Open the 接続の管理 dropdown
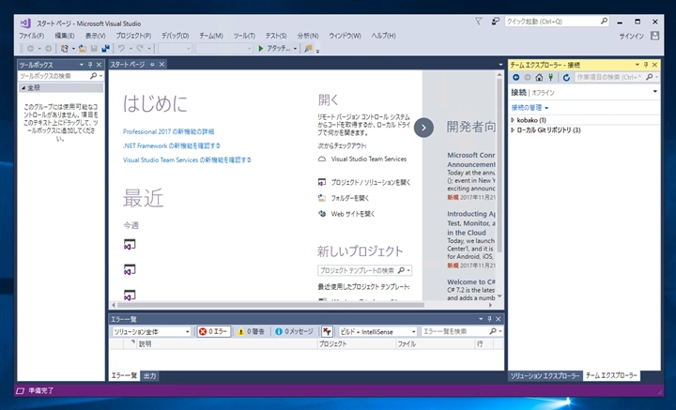Screen dimensions: 676x410 [x=530, y=108]
